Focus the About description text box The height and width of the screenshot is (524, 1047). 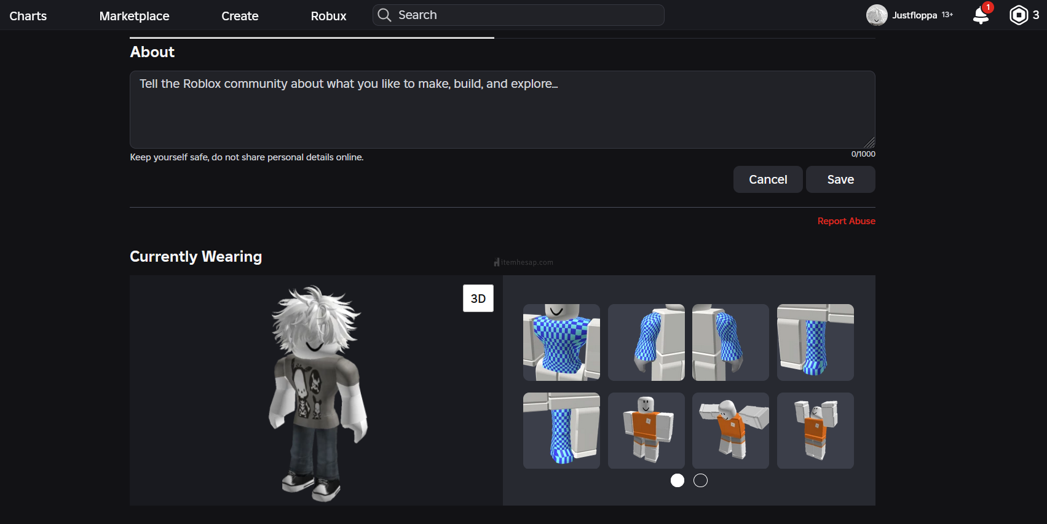[x=502, y=109]
